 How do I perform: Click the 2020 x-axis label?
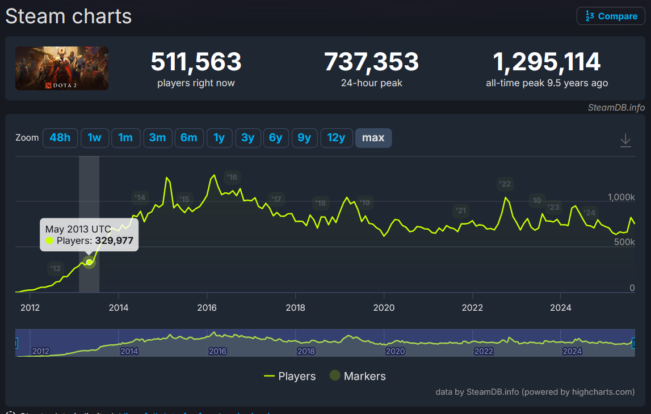click(384, 308)
